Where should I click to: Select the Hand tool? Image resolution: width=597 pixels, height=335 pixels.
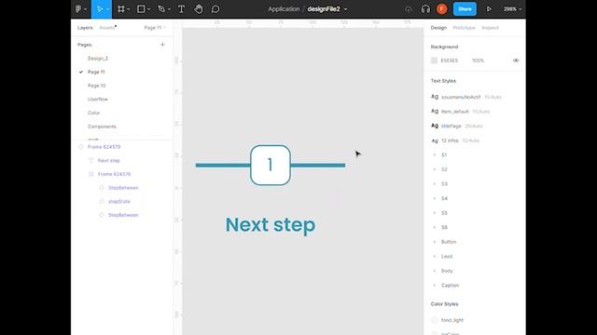tap(199, 8)
